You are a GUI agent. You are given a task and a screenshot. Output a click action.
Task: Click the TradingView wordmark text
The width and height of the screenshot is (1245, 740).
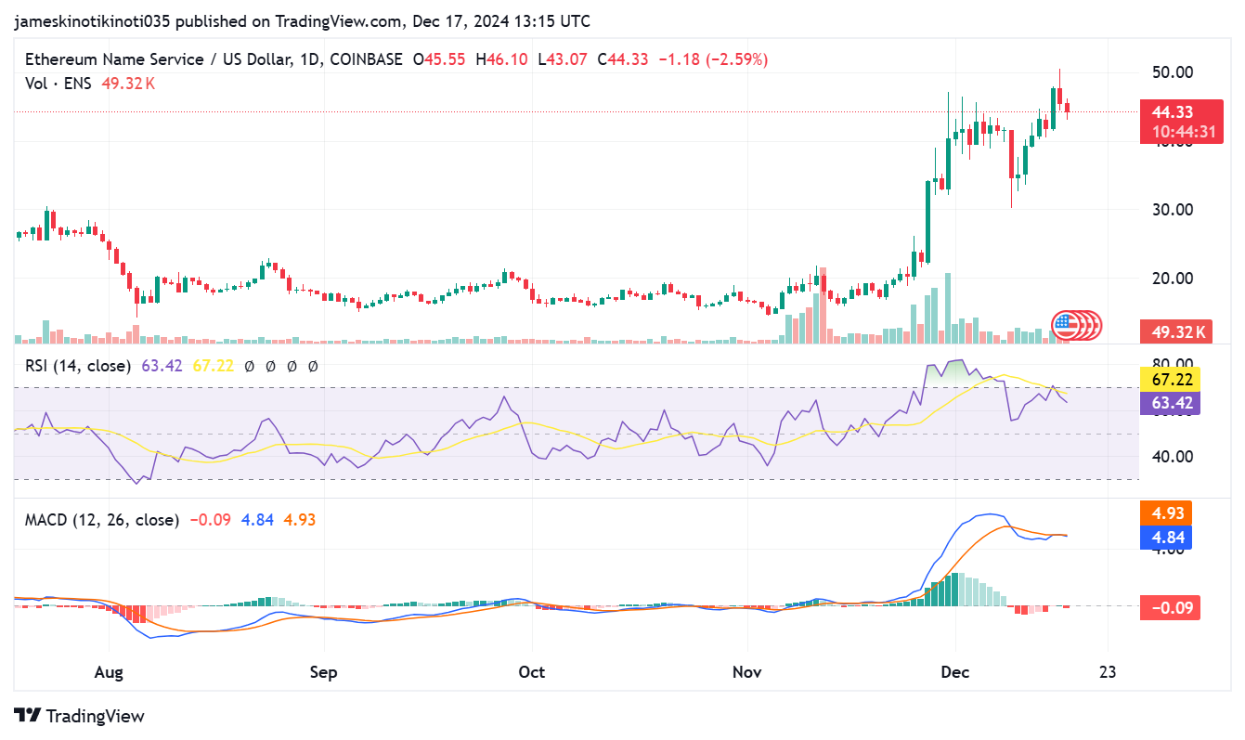click(96, 716)
